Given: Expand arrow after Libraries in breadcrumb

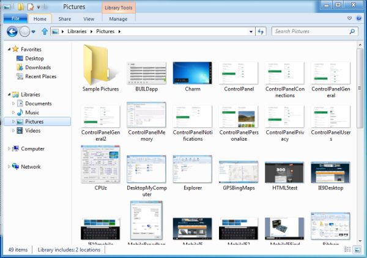Looking at the screenshot, I should coord(92,32).
